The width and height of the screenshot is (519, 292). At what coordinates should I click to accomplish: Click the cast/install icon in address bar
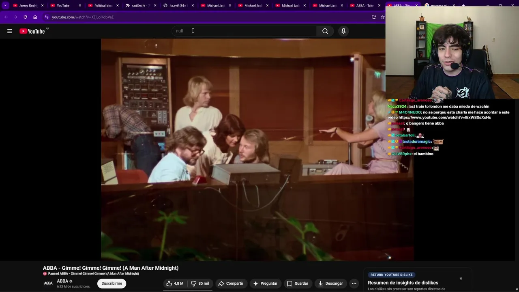(374, 17)
